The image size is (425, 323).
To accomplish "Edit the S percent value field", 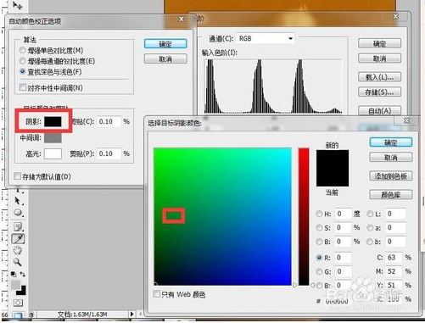I will (x=343, y=228).
